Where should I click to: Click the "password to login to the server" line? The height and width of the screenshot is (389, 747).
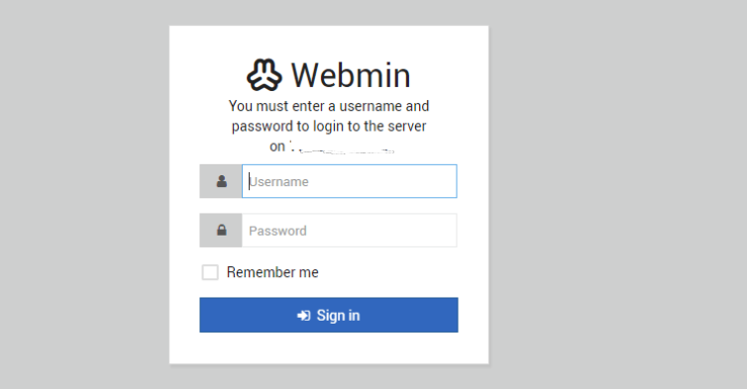point(329,126)
